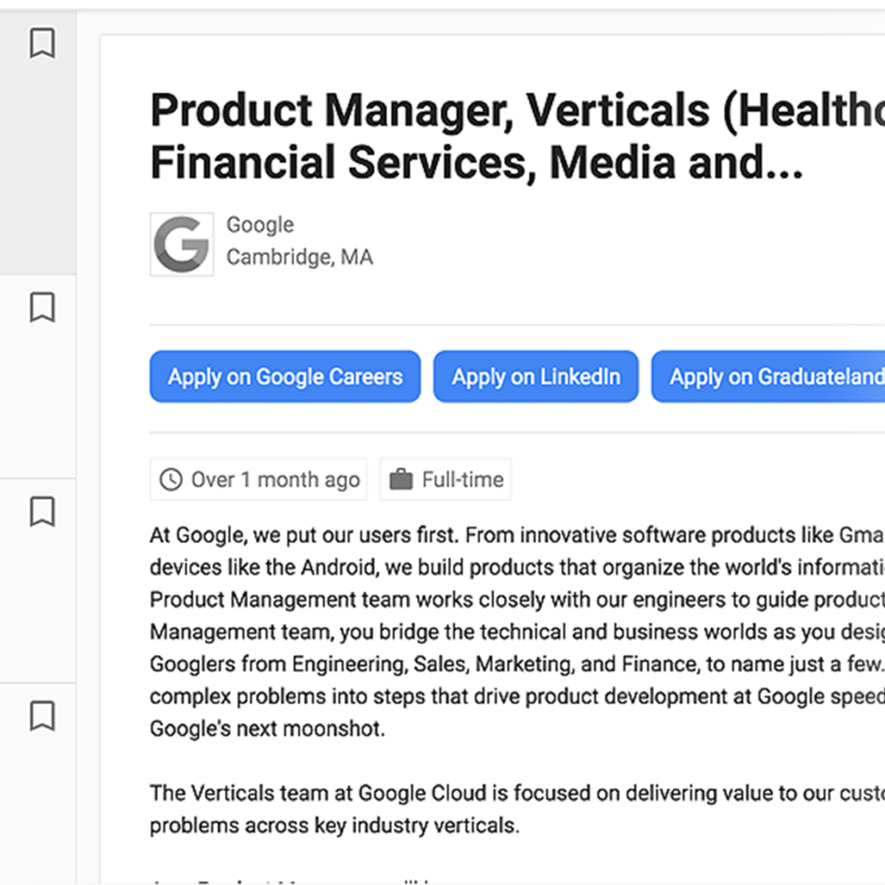Click the briefcase icon next to Full-time
Image resolution: width=885 pixels, height=885 pixels.
click(401, 480)
